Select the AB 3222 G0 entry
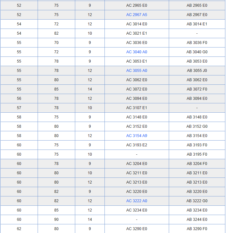This screenshot has height=233, width=226. (197, 201)
